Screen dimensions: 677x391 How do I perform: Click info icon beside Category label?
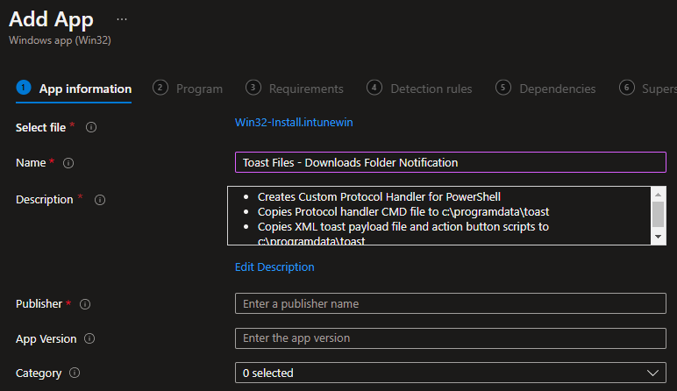tap(75, 373)
